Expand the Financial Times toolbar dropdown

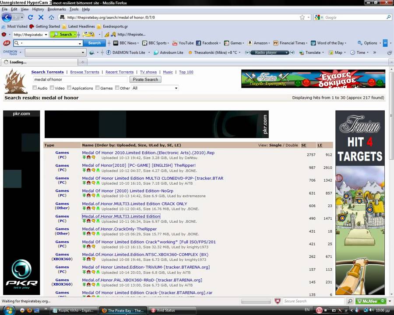307,43
